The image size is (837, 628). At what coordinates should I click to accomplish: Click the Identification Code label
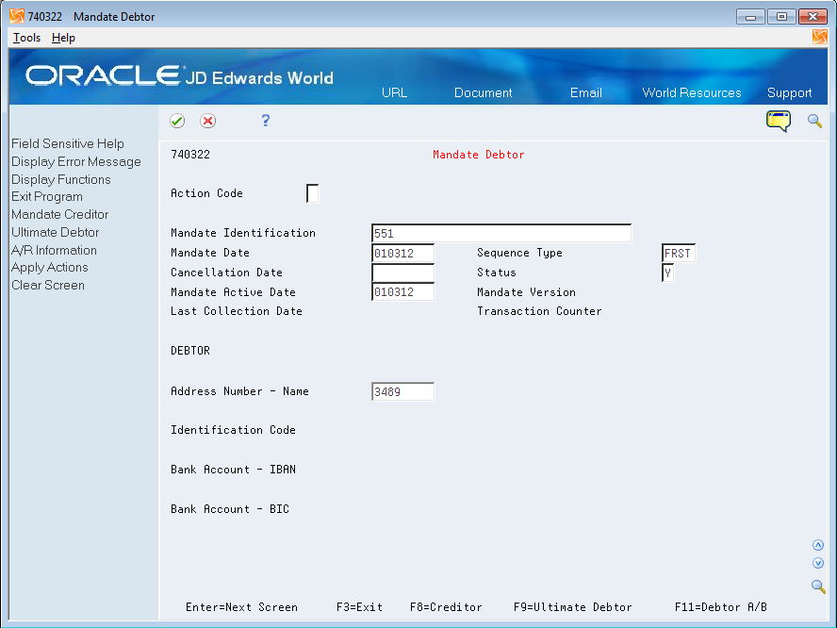coord(233,430)
